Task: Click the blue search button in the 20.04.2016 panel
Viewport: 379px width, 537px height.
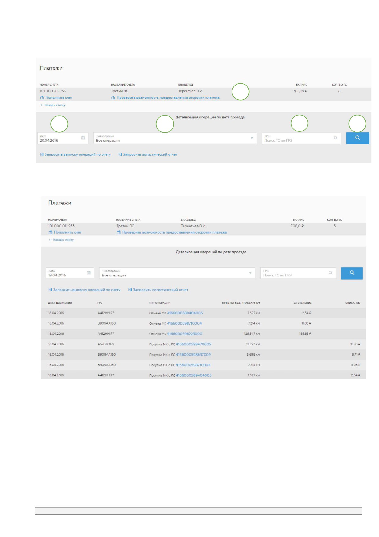Action: (x=357, y=138)
